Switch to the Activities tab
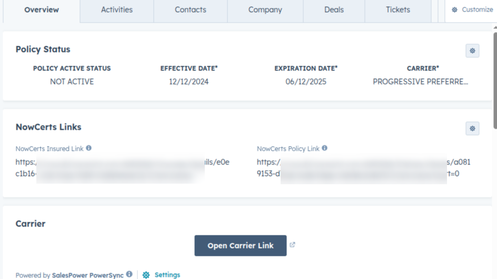 [x=116, y=10]
